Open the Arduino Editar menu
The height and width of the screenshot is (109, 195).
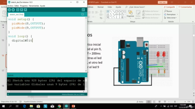[16, 6]
